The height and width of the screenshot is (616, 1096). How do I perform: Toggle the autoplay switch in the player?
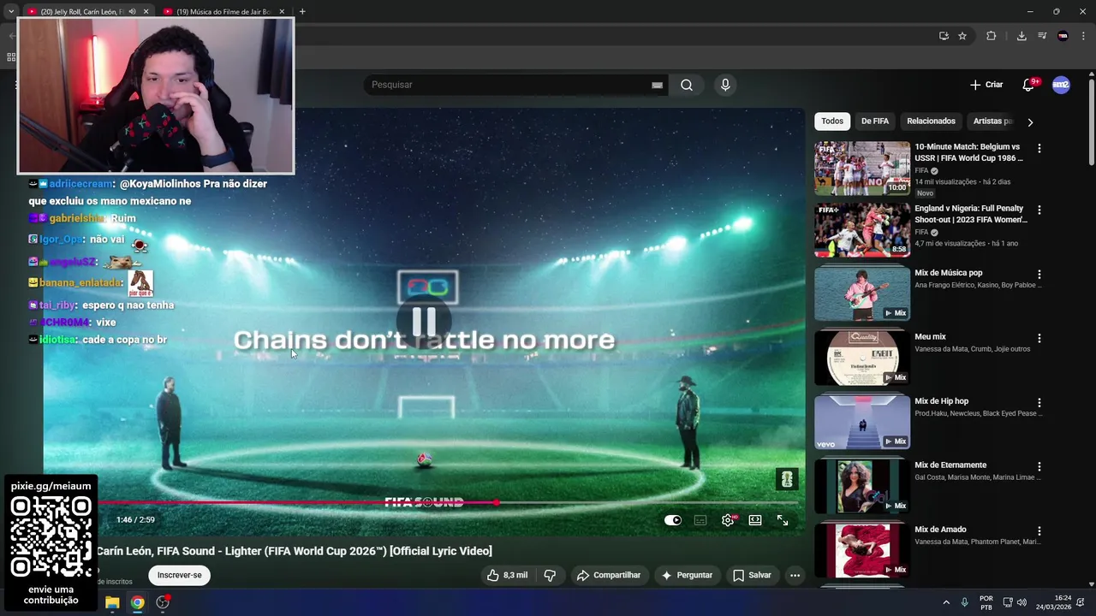coord(673,520)
